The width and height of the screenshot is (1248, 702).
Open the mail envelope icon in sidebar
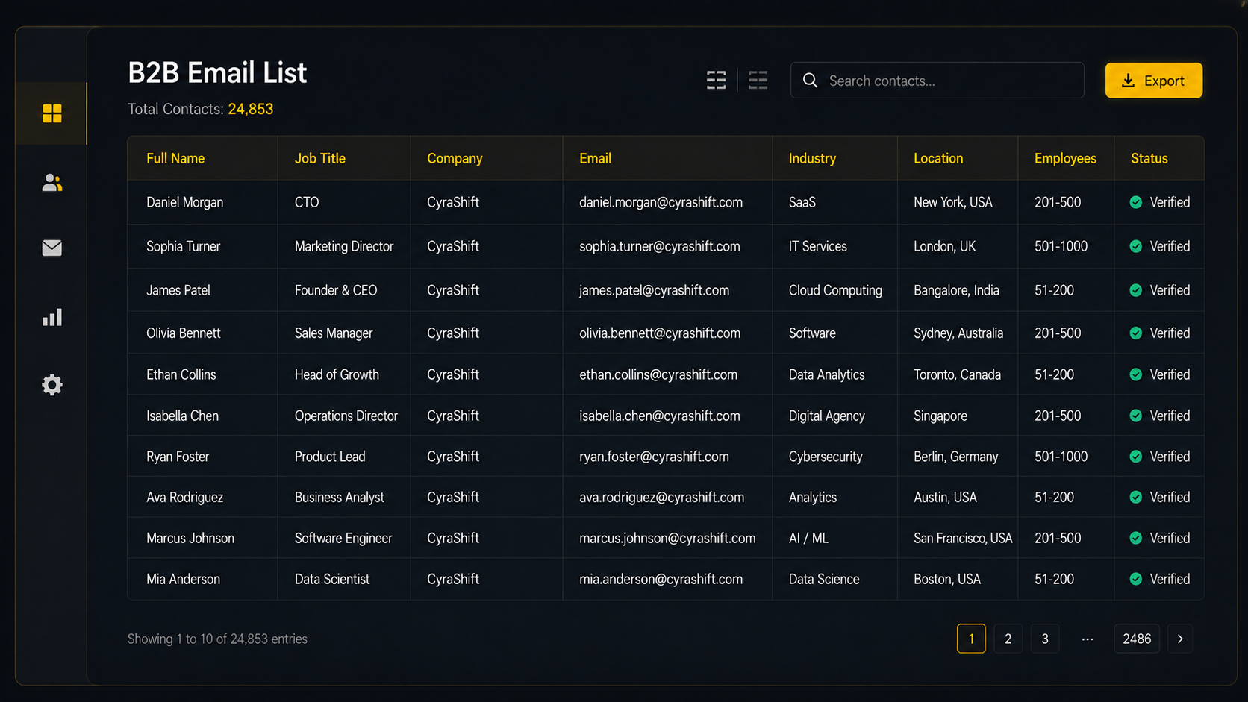point(52,248)
